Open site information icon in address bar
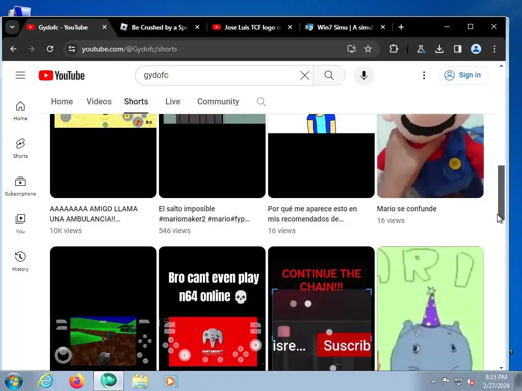522x391 pixels. [x=71, y=49]
